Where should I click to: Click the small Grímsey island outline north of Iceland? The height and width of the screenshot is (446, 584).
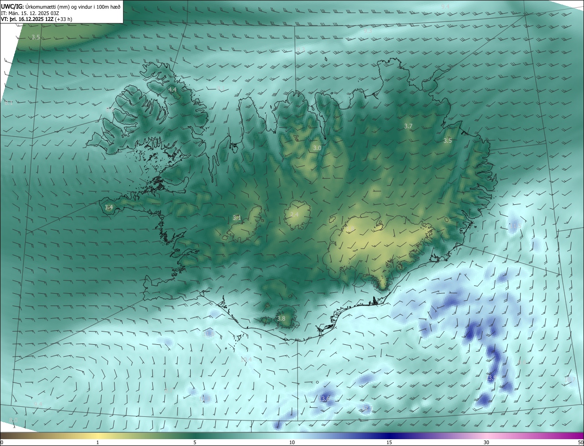pyautogui.click(x=327, y=59)
